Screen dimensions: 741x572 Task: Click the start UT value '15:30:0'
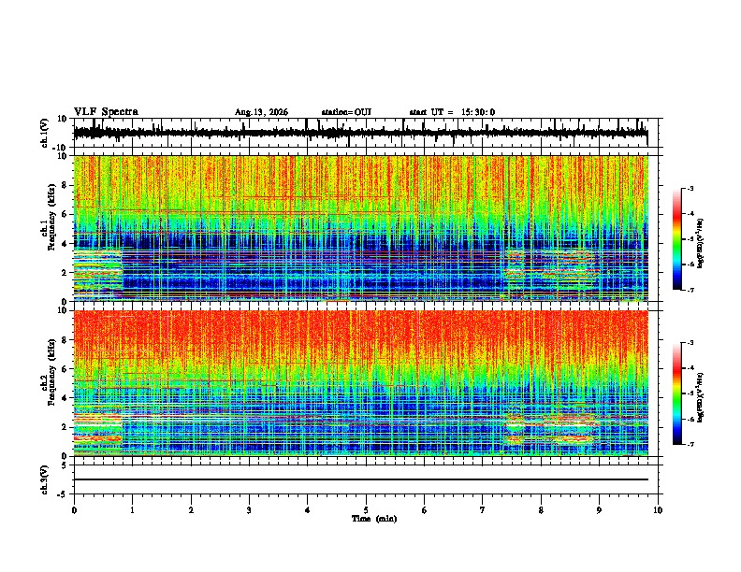(x=478, y=112)
